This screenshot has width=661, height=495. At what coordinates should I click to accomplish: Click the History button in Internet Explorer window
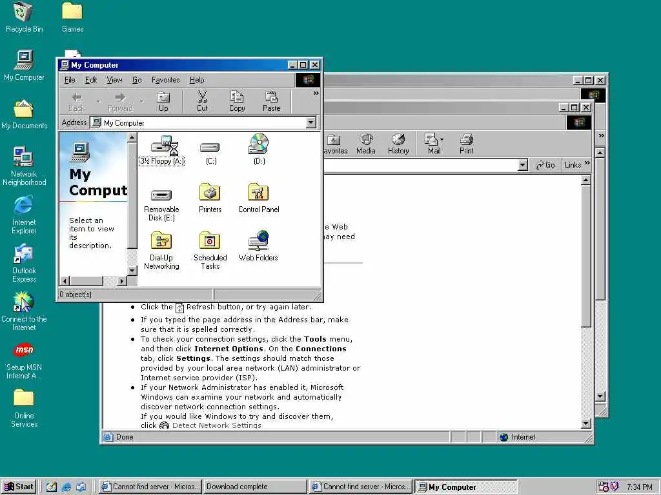coord(398,144)
